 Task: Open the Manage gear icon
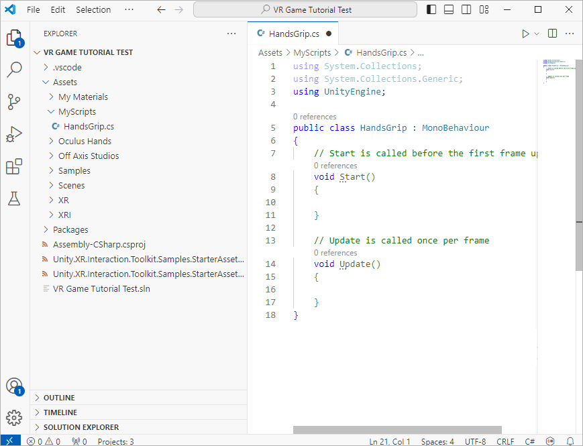pos(14,418)
